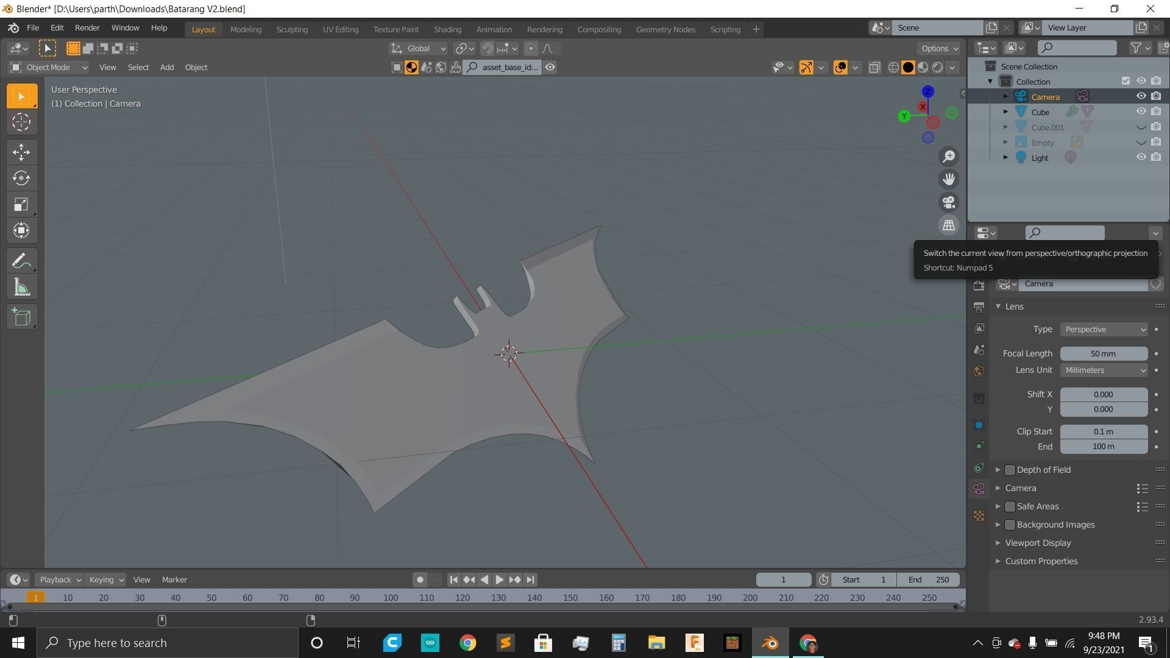
Task: Open Lens Unit Millimeters dropdown
Action: click(x=1104, y=370)
